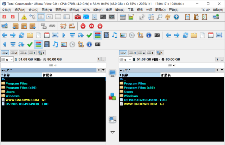Click the blue right-pointing play triangle icon
Screen dimensions: 225x145
pos(64,35)
